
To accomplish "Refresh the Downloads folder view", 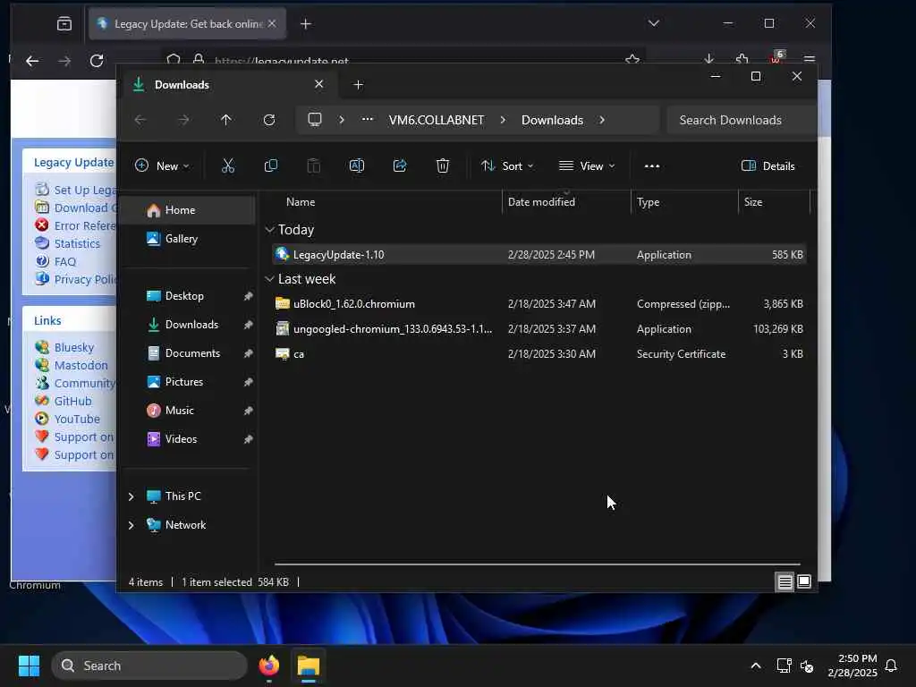I will pyautogui.click(x=269, y=120).
